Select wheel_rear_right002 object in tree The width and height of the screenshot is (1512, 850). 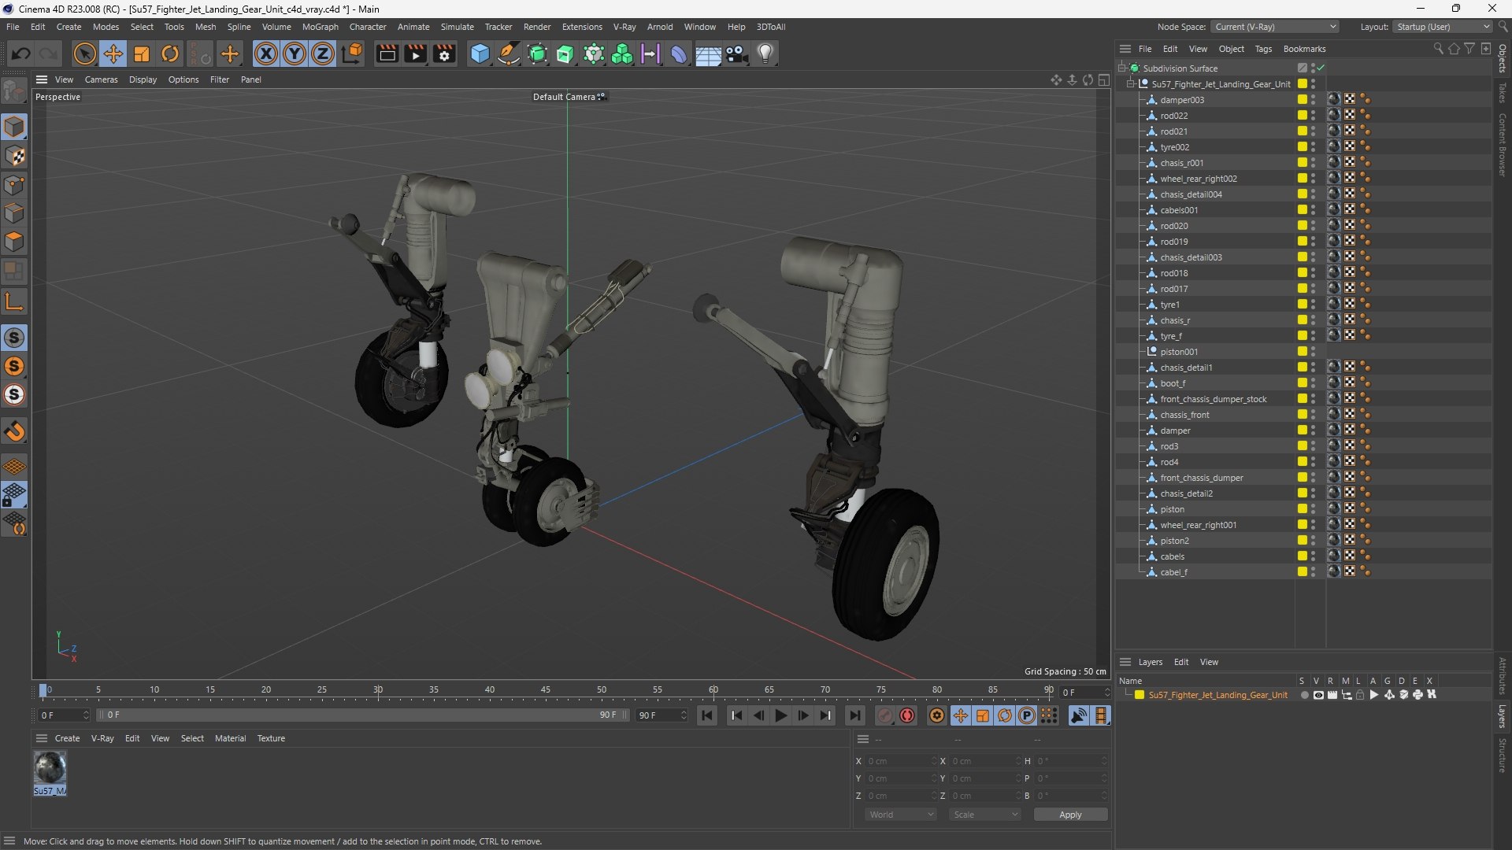coord(1198,179)
